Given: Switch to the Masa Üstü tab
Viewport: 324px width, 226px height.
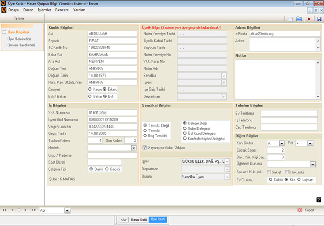Looking at the screenshot, I should pos(139,219).
